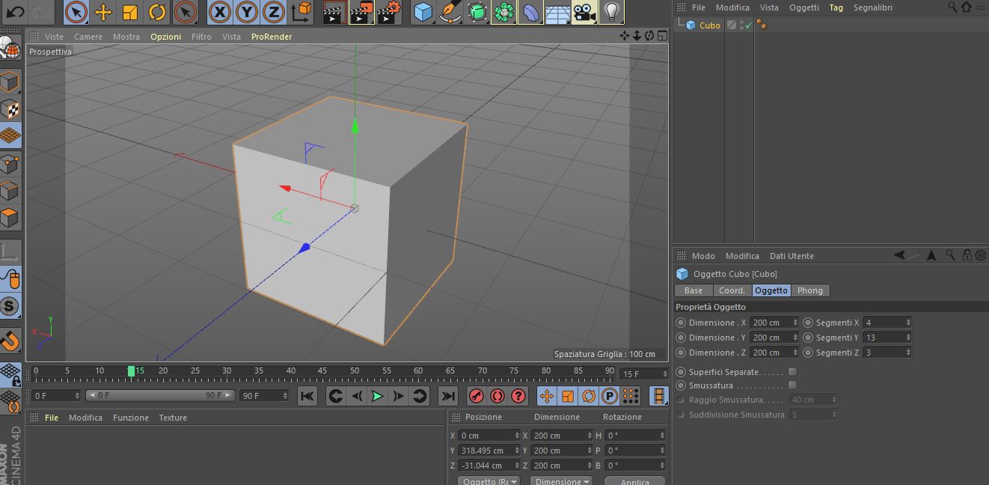Click frame 50 on the timeline ruler
Screen dimensions: 989x485
(355, 371)
